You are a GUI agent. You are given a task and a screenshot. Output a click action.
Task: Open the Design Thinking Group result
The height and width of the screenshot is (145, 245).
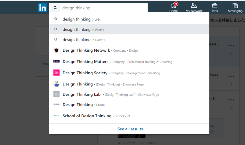(x=129, y=105)
